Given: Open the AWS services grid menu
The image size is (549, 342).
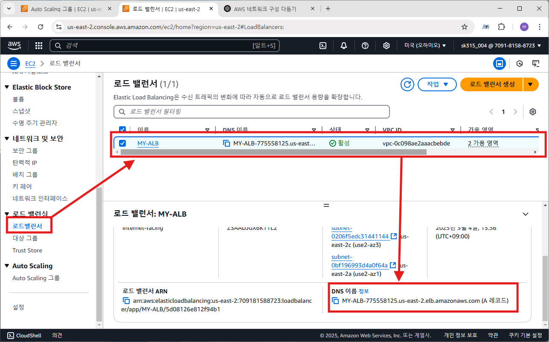Looking at the screenshot, I should pyautogui.click(x=38, y=46).
